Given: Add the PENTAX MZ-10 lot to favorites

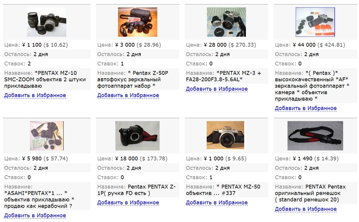Looking at the screenshot, I should [x=35, y=95].
